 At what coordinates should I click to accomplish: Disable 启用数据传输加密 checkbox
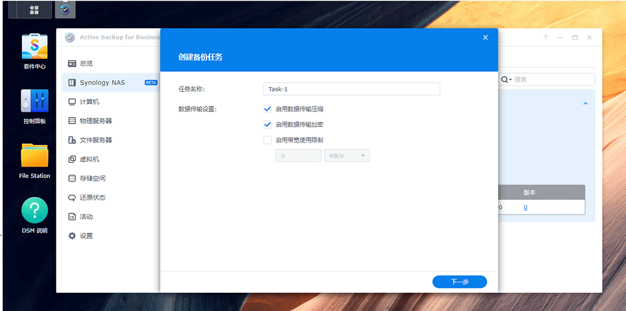(x=267, y=125)
